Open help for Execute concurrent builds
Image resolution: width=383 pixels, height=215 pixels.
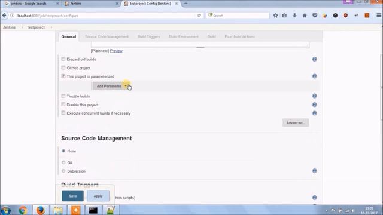[315, 113]
